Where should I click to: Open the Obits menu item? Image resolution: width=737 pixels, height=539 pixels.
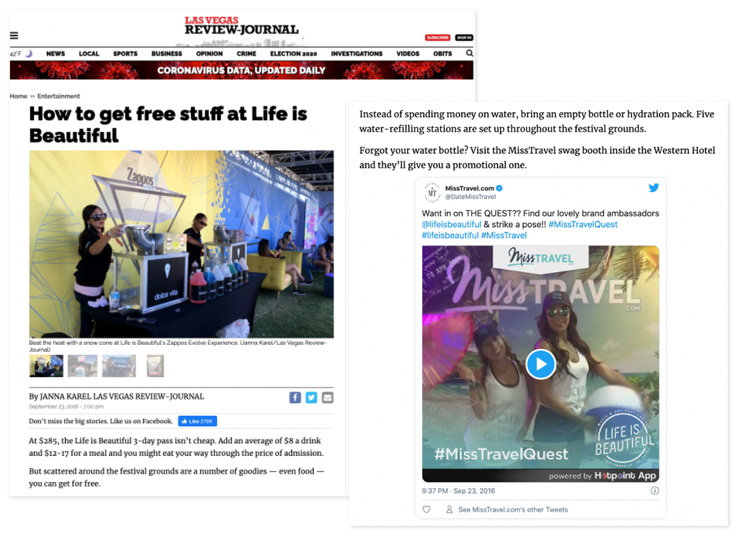pyautogui.click(x=442, y=54)
